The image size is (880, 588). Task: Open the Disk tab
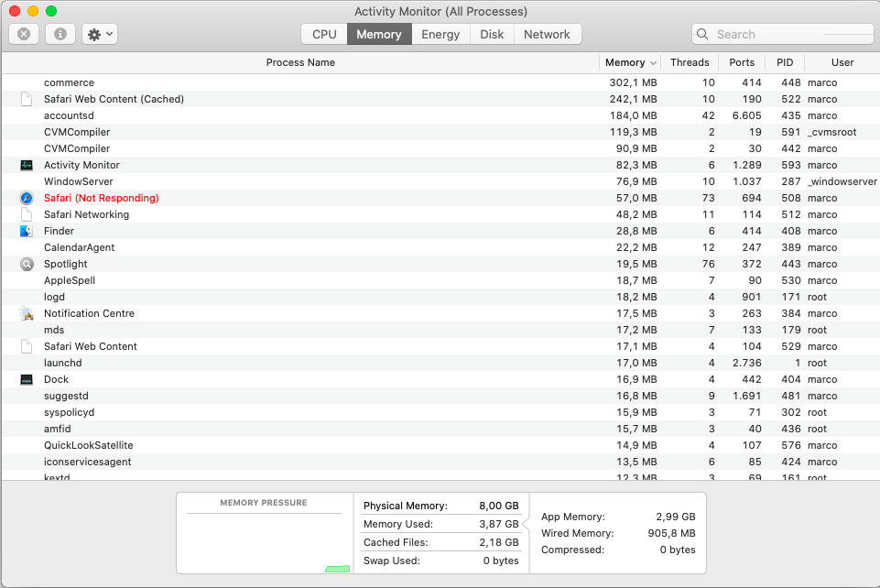492,34
